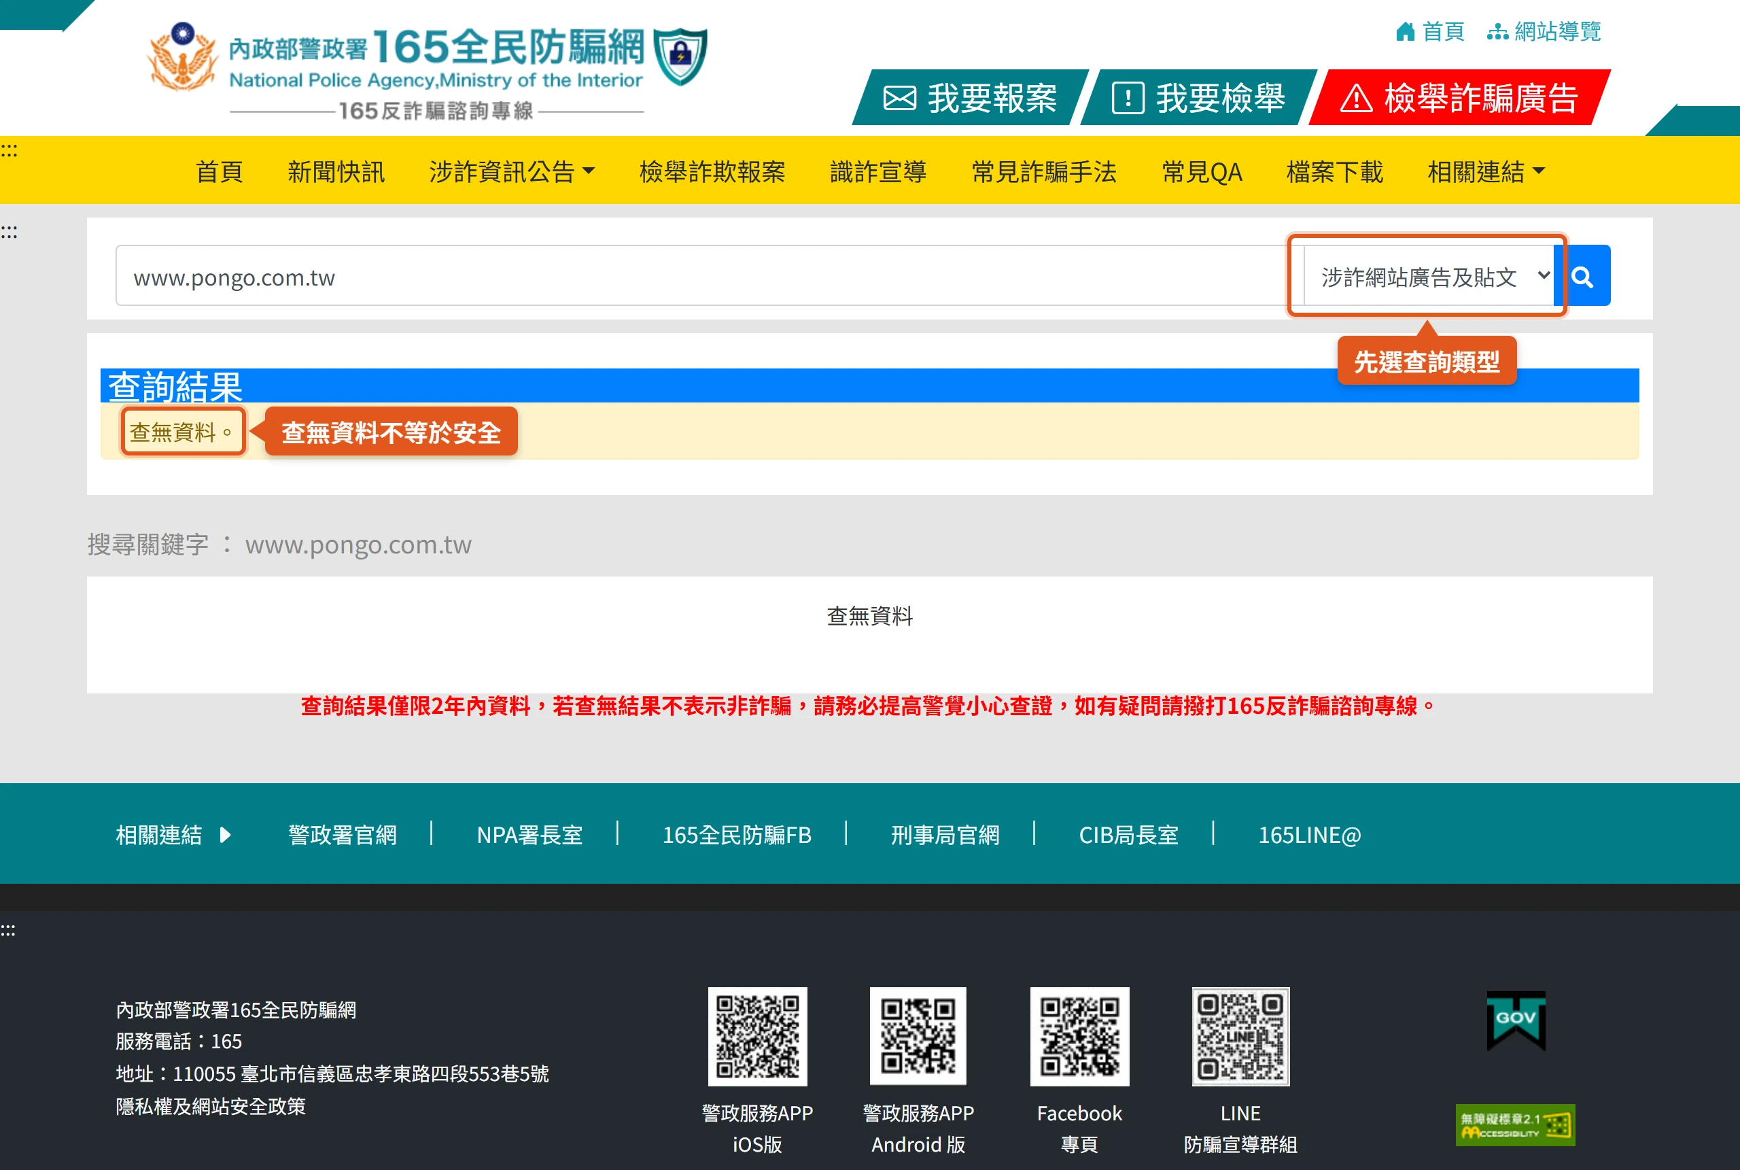The height and width of the screenshot is (1170, 1740).
Task: Open 檢舉詐欺報案 menu item
Action: (x=712, y=173)
